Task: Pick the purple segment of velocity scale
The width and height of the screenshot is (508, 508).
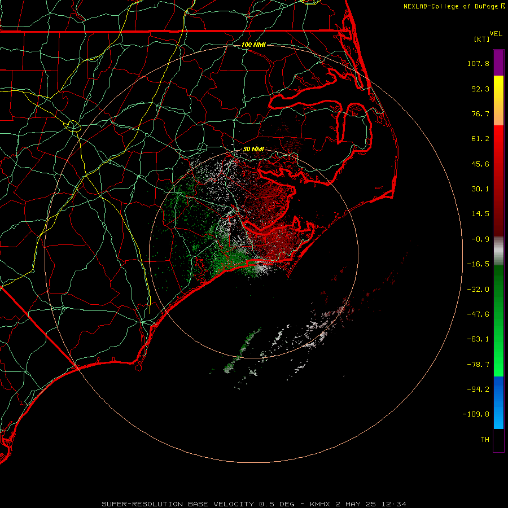Action: tap(498, 63)
